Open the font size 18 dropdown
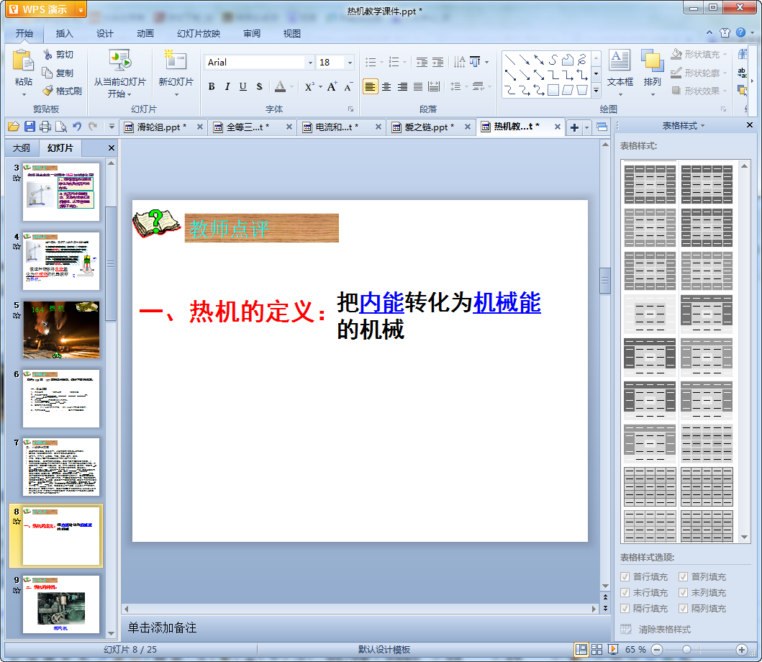762x662 pixels. (350, 62)
